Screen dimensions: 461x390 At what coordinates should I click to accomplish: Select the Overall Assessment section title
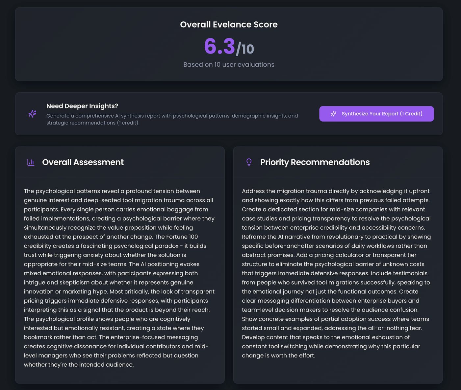pos(83,162)
